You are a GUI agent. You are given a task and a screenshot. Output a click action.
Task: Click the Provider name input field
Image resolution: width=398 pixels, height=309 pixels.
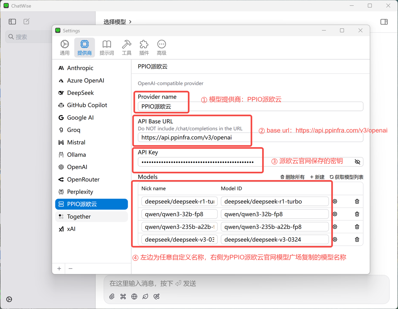pyautogui.click(x=250, y=107)
